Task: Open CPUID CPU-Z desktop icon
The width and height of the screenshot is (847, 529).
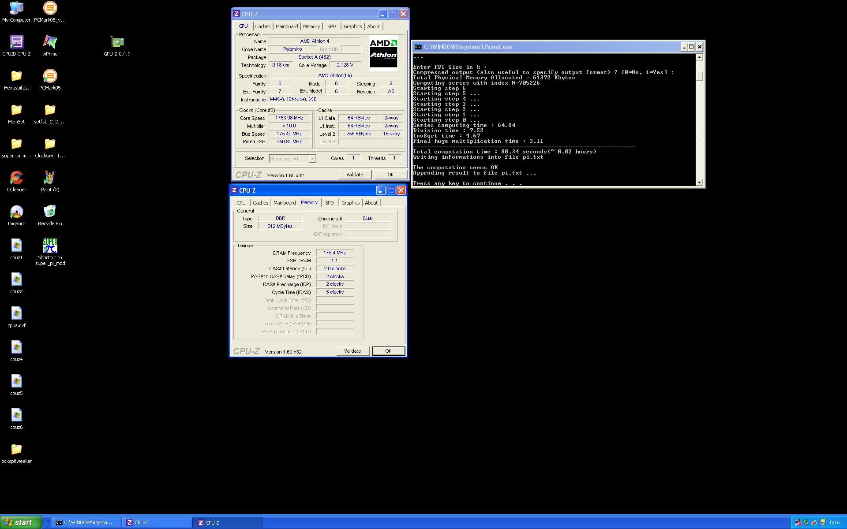Action: [x=16, y=46]
